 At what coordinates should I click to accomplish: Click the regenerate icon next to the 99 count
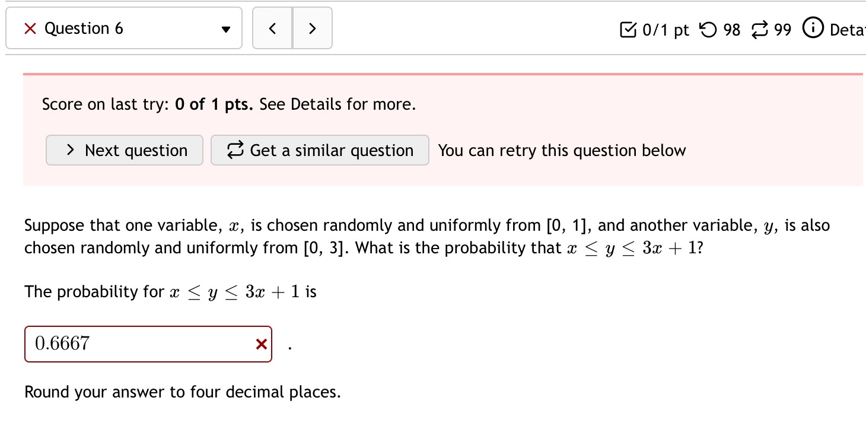761,29
